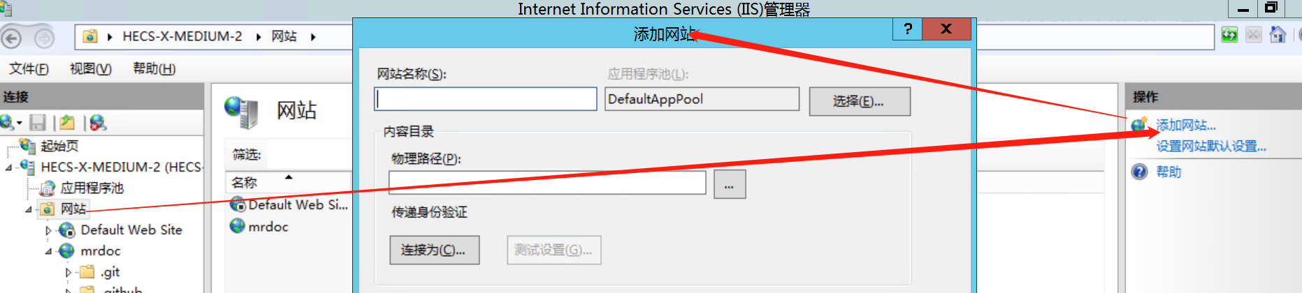
Task: Click the Home icon in the toolbar
Action: (x=1278, y=35)
